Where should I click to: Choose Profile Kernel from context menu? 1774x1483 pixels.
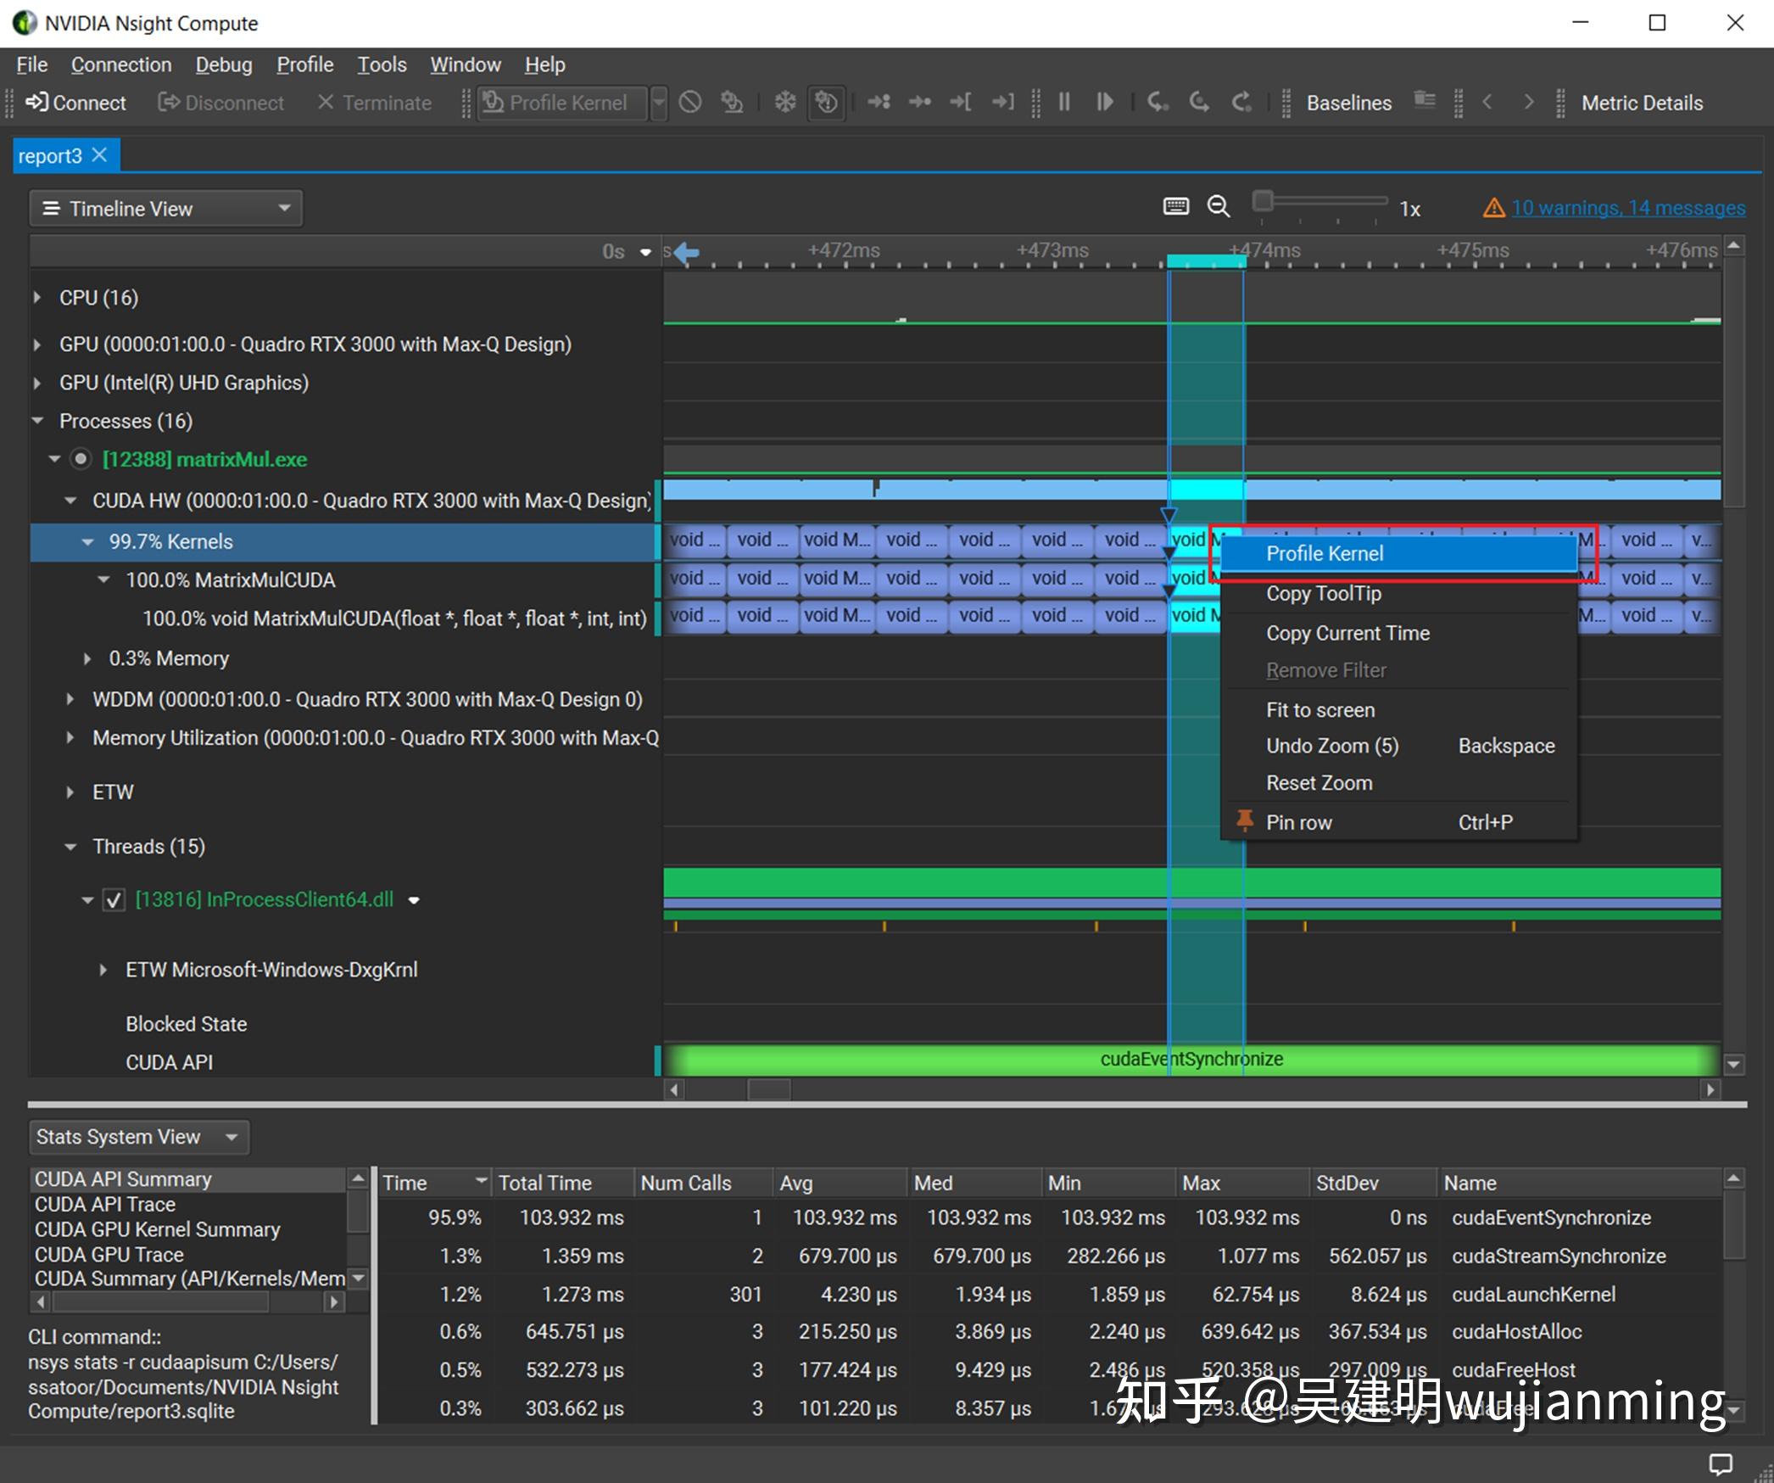(x=1325, y=553)
